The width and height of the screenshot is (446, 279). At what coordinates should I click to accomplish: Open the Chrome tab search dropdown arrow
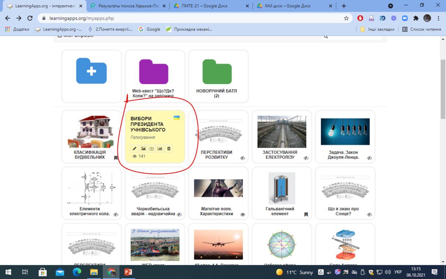click(391, 6)
